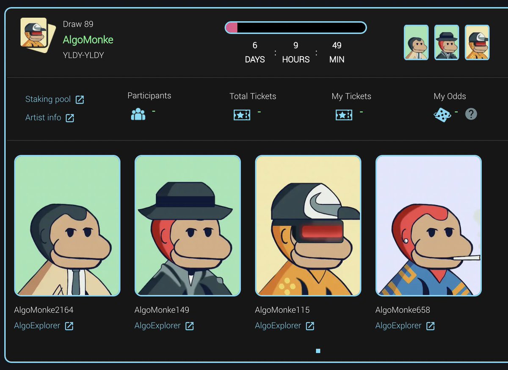The width and height of the screenshot is (508, 370).
Task: Click the Total Tickets ticket icon
Action: (x=242, y=115)
